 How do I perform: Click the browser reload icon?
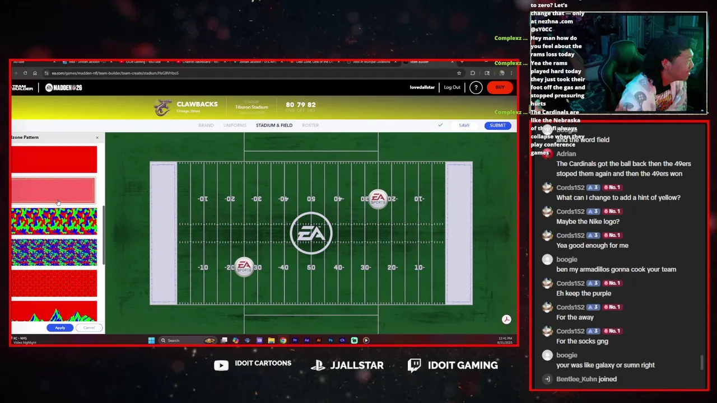pos(25,73)
